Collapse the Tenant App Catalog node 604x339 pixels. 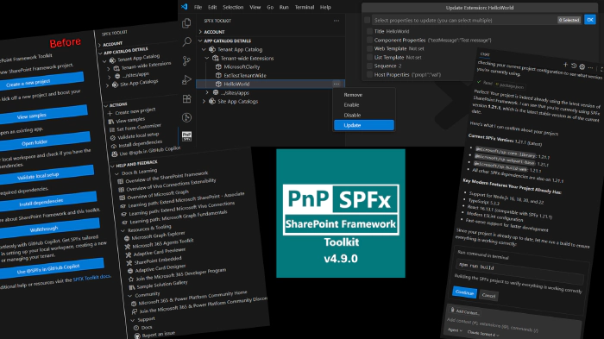(x=204, y=49)
